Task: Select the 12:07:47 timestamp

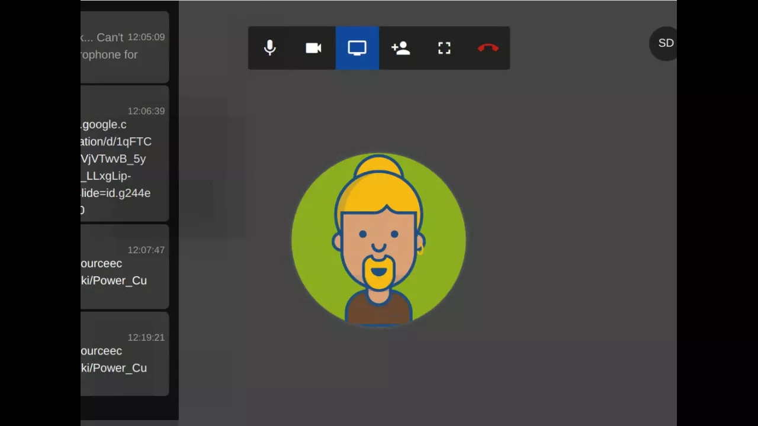Action: 146,250
